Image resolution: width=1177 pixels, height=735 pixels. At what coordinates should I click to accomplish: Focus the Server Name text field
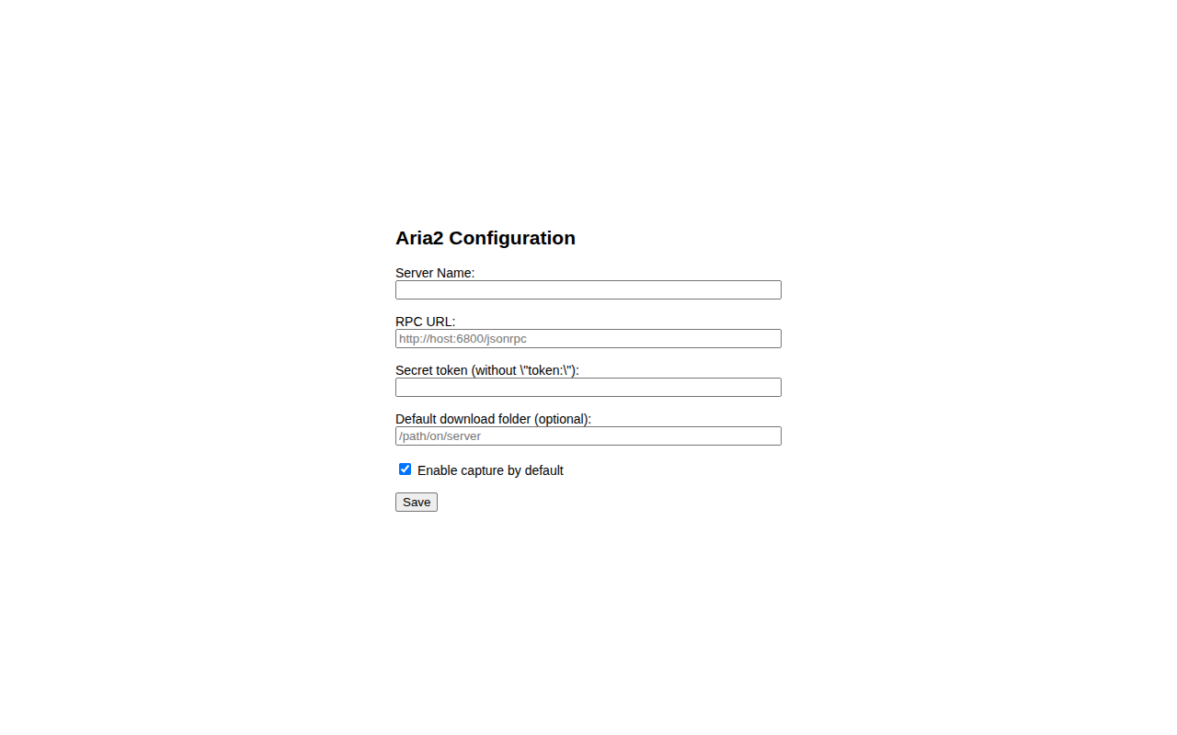click(588, 290)
